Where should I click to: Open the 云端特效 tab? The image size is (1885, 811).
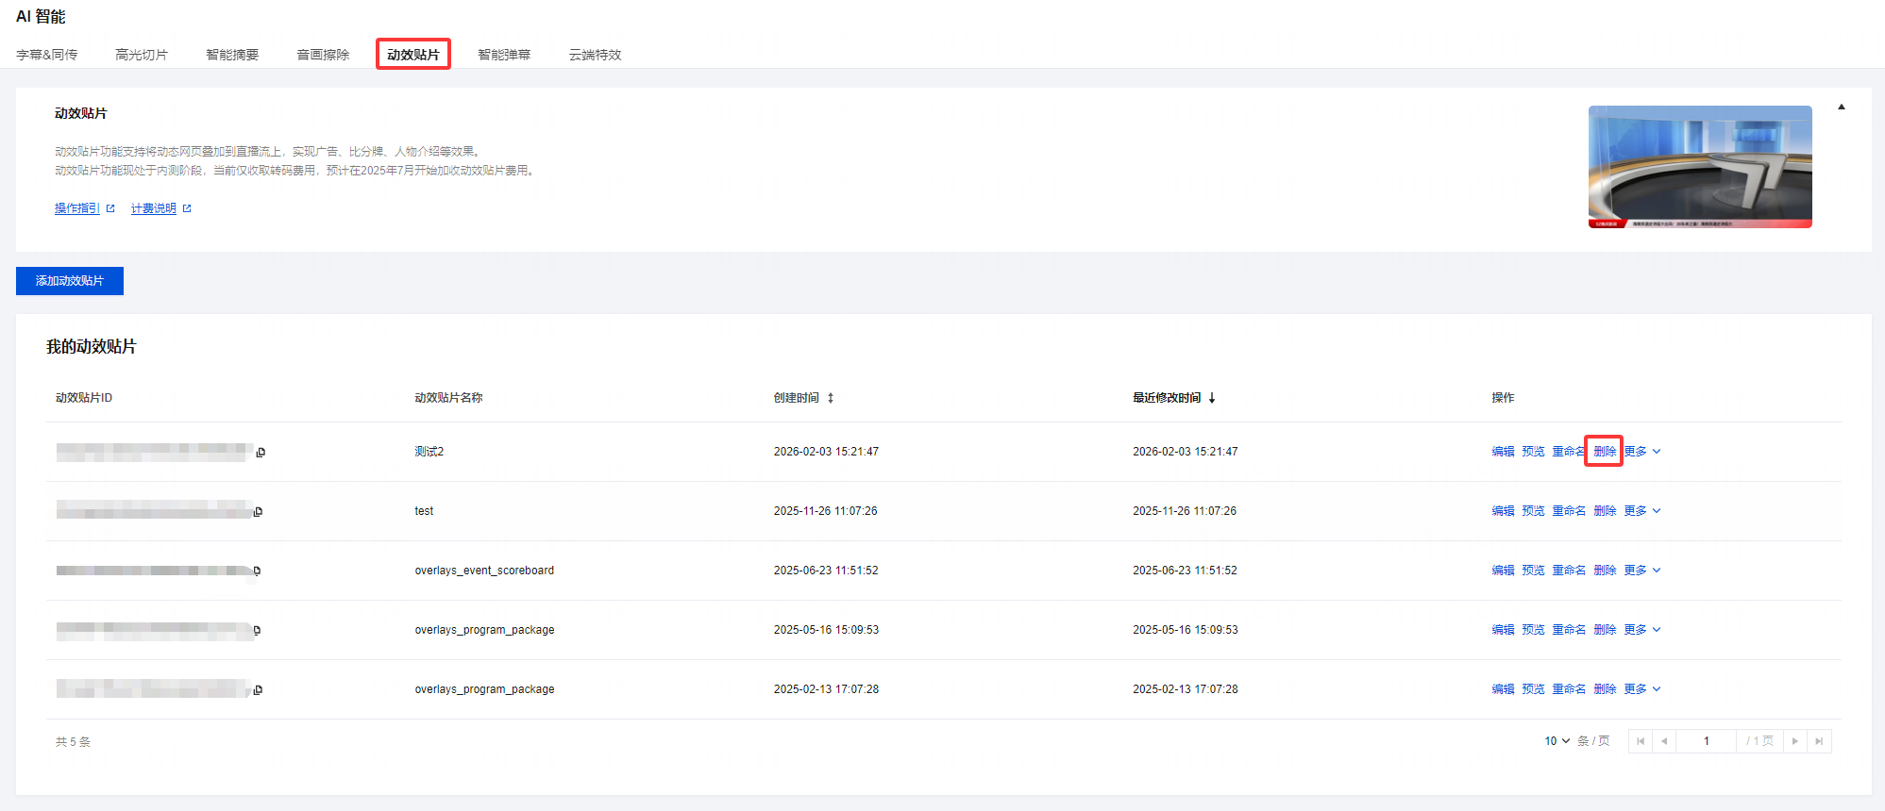click(595, 55)
